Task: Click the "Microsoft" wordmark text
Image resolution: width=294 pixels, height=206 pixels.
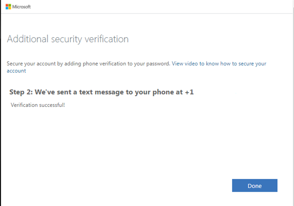Action: tap(21, 7)
